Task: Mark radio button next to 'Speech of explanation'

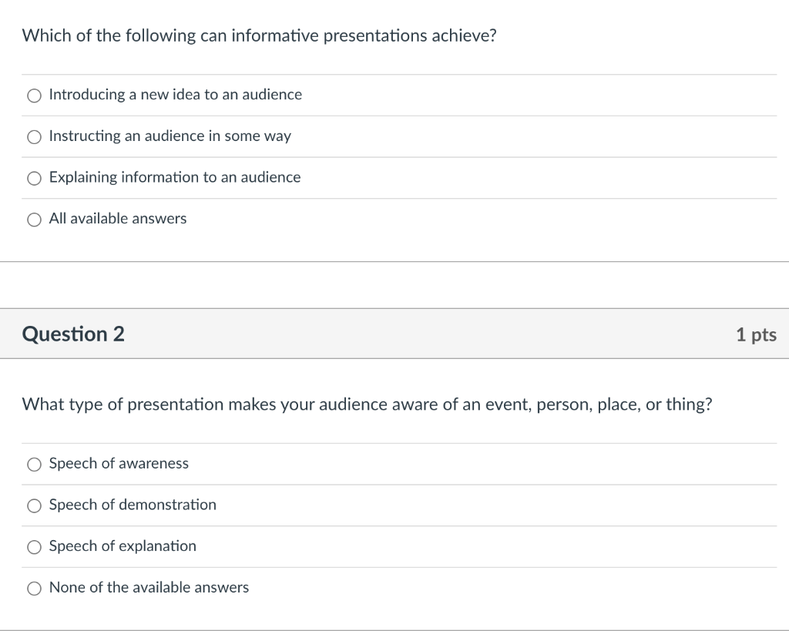Action: click(x=34, y=547)
